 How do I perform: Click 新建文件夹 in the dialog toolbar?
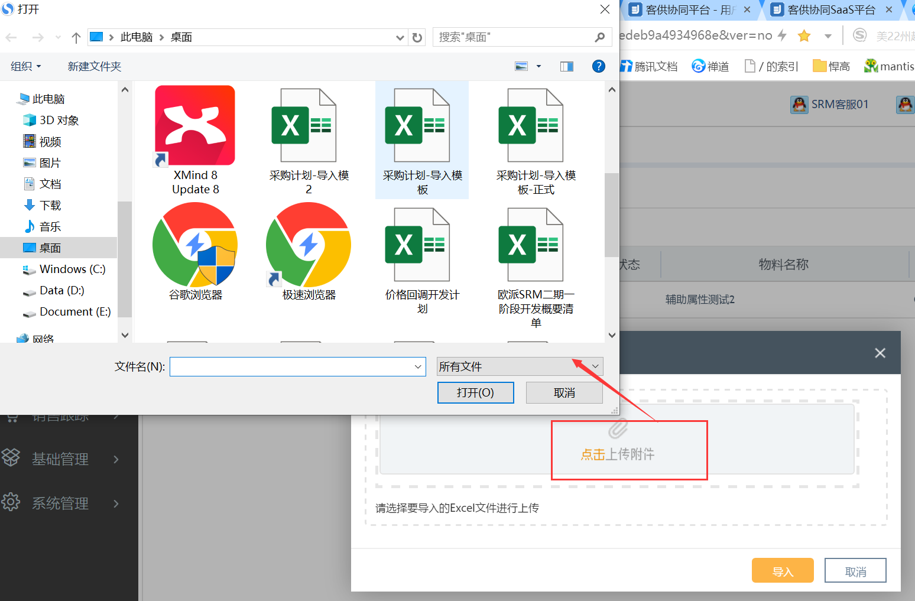click(x=95, y=66)
